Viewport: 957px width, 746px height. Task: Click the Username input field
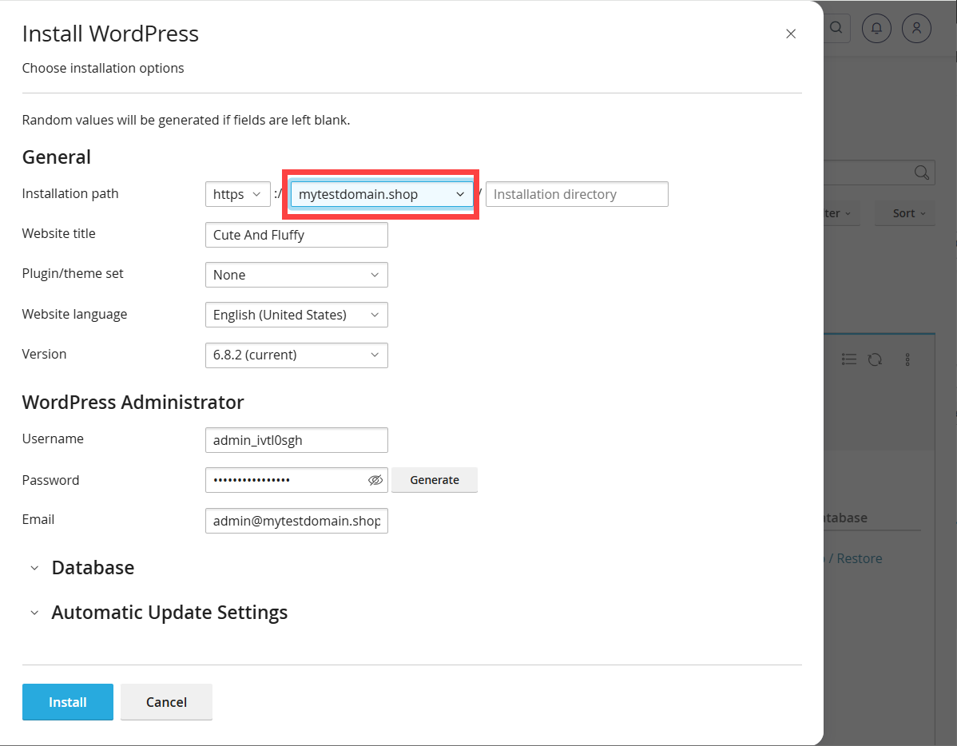296,440
